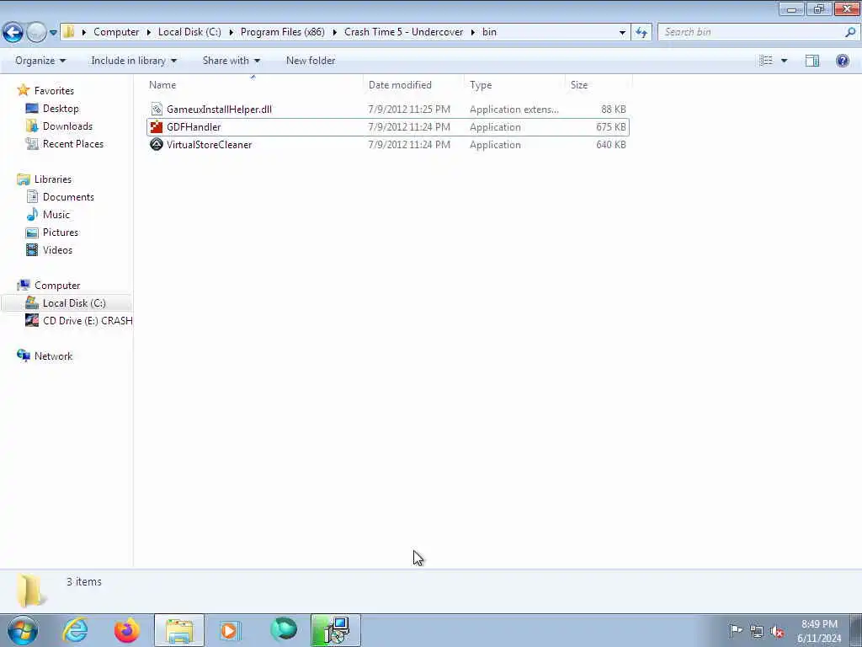Click Windows Explorer taskbar button
Viewport: 862px width, 647px height.
click(179, 630)
